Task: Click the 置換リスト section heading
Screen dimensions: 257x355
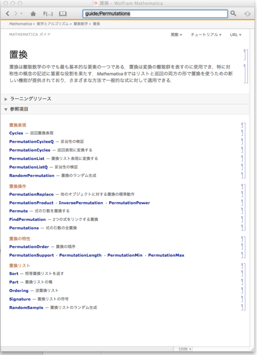Action: (x=20, y=265)
